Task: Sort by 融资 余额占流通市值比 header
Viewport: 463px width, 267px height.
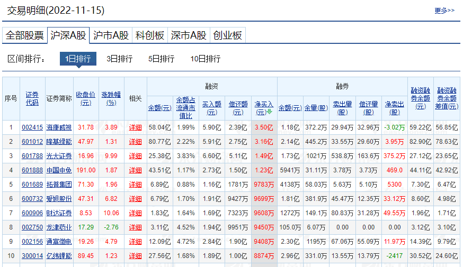Action: pos(186,108)
